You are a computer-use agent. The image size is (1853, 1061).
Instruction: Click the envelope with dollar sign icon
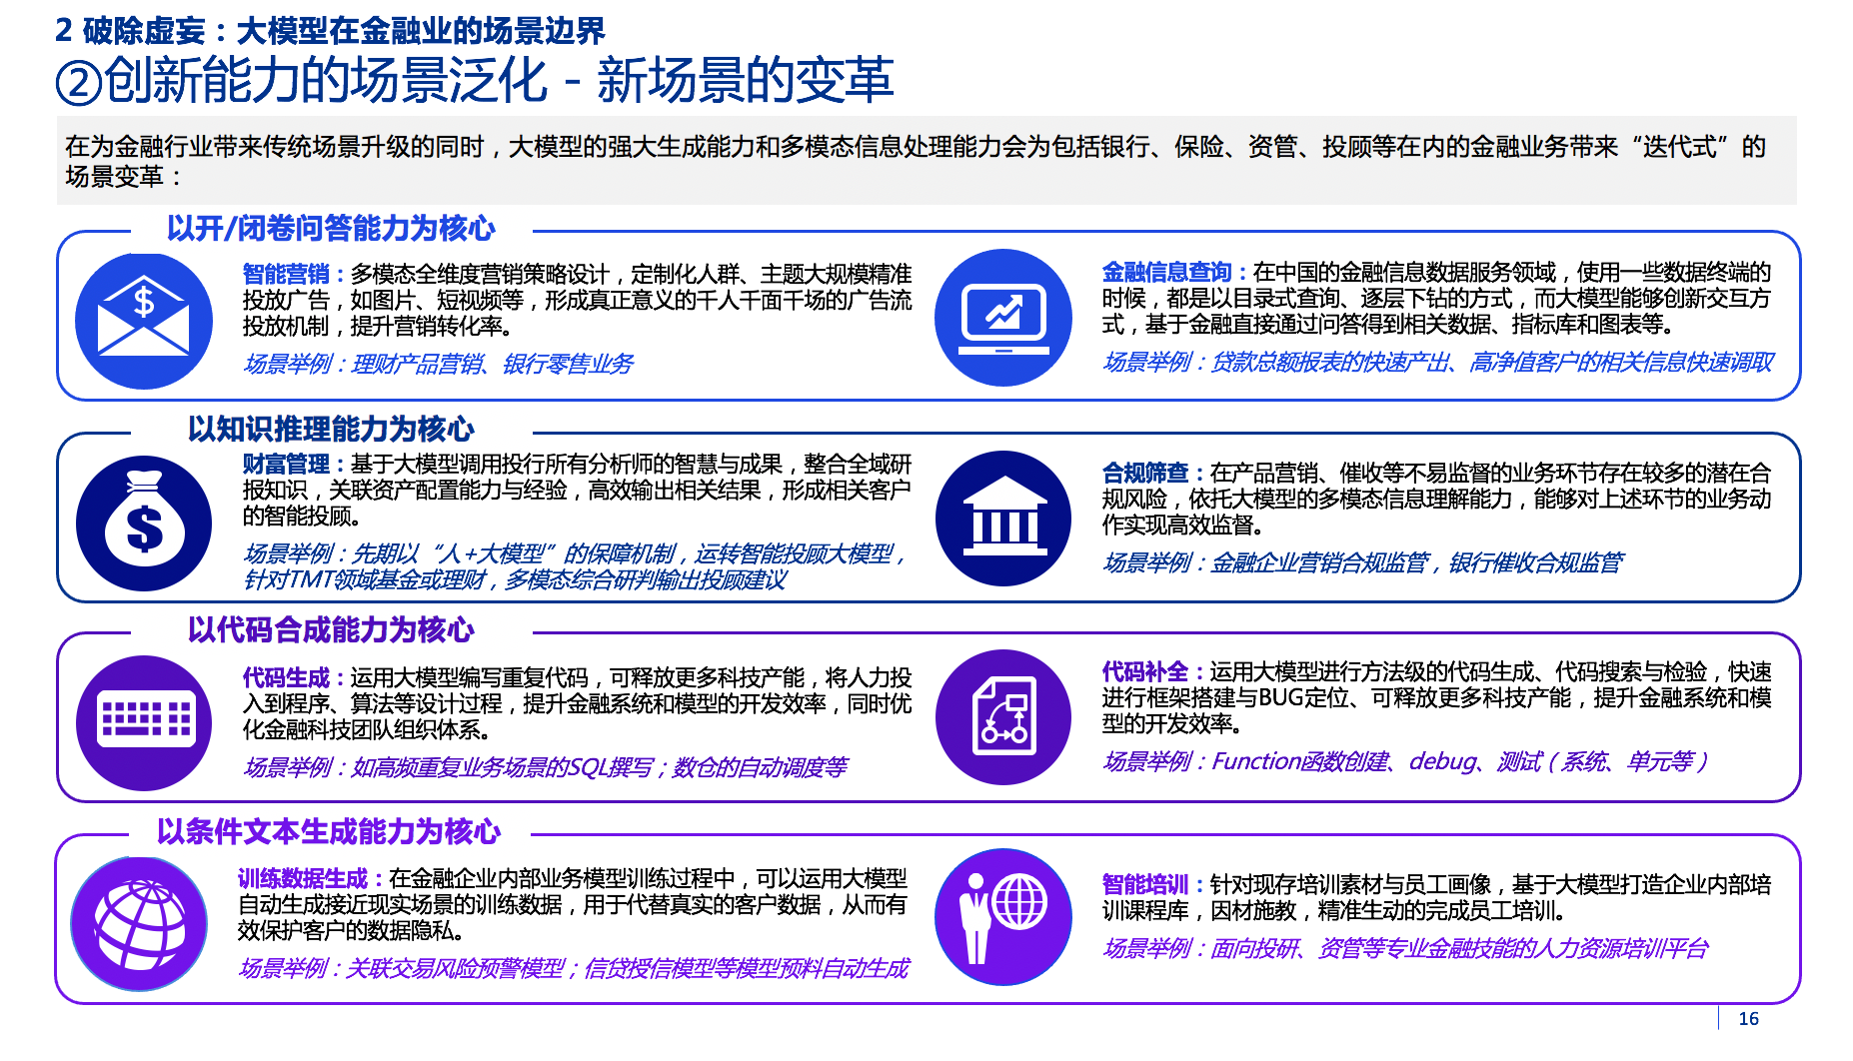pos(144,321)
